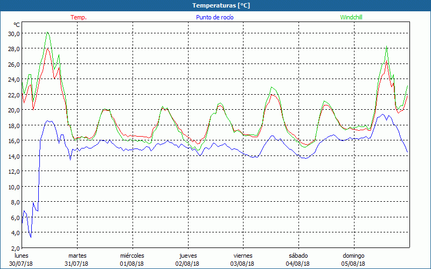Click the 30,0 y-axis value
Viewport: 431px width, 269px height.
pos(13,33)
